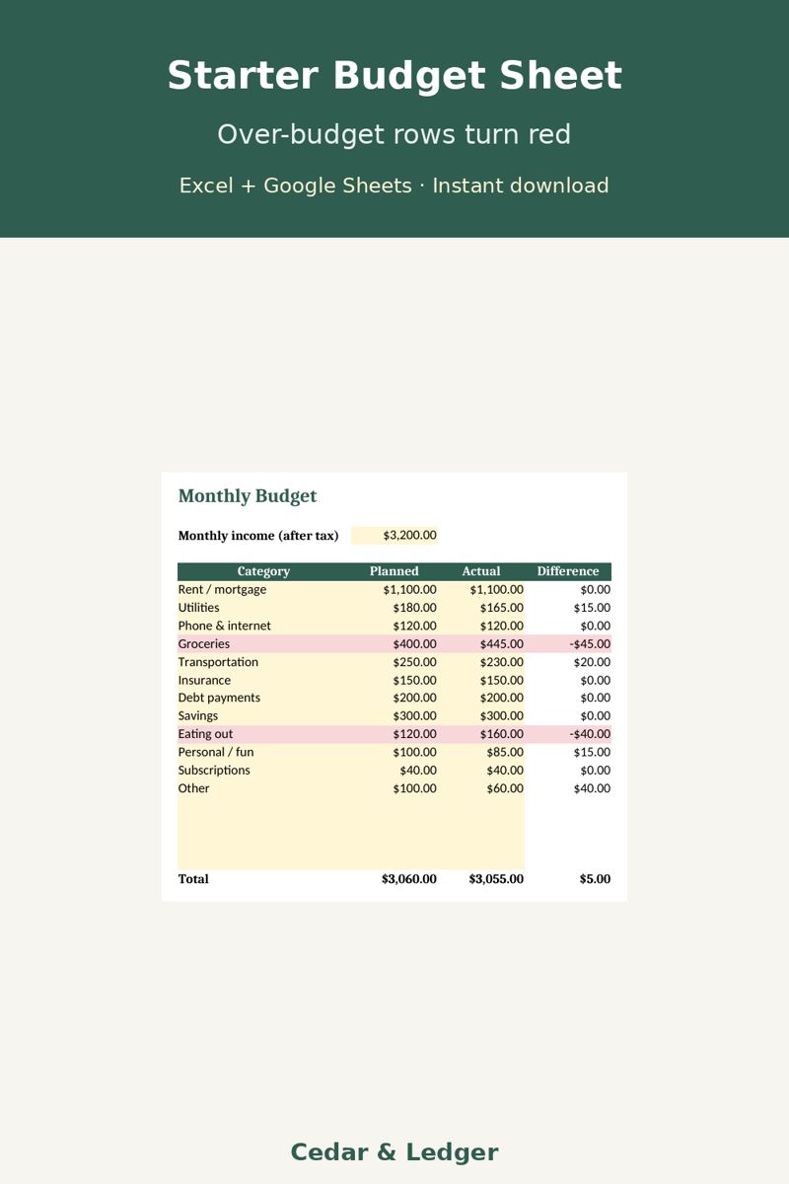Click total planned $3,060.00
The image size is (789, 1184).
(409, 879)
